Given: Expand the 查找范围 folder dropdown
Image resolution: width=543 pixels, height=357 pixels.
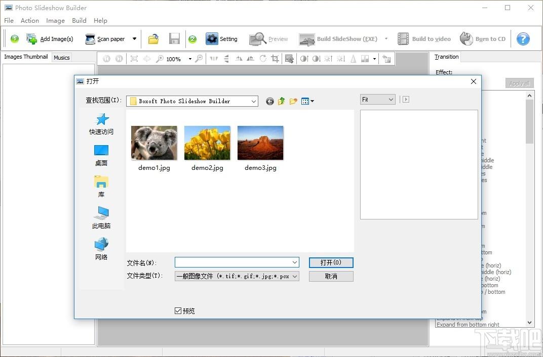Looking at the screenshot, I should click(x=253, y=101).
